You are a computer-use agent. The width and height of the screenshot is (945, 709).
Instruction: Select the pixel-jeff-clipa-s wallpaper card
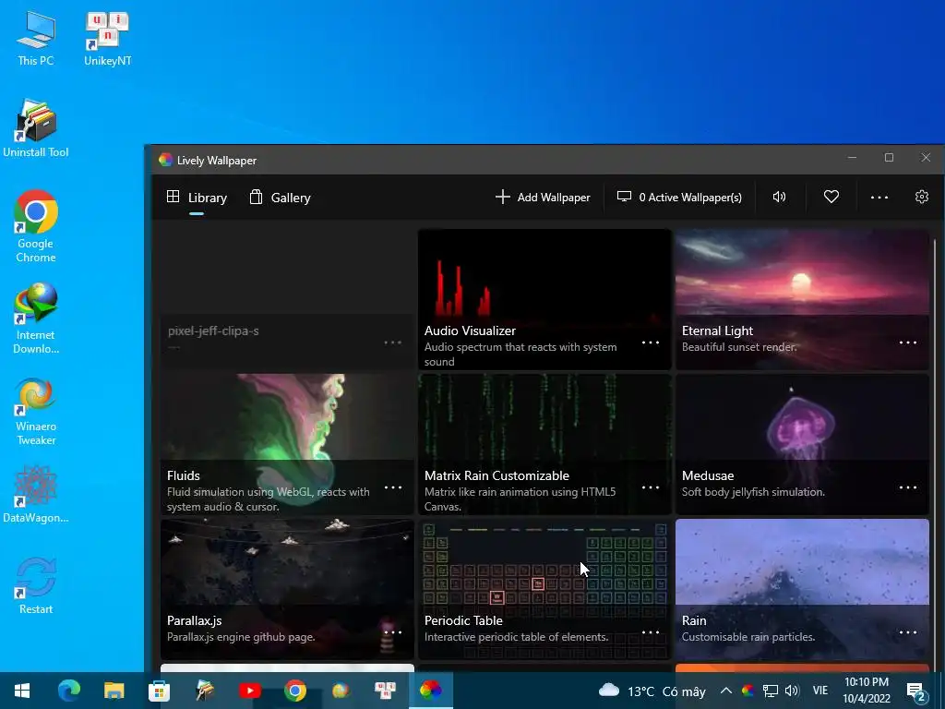pos(287,300)
